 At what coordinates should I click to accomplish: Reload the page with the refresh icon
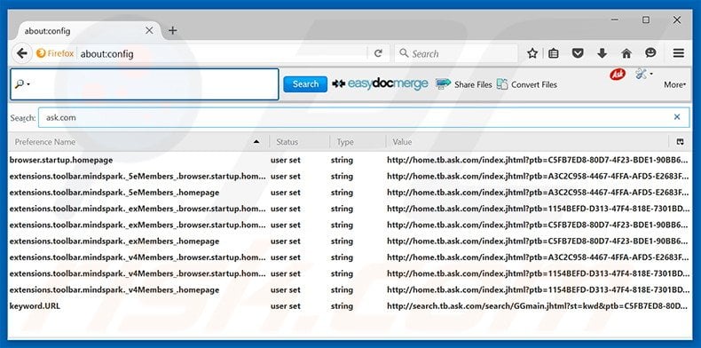tap(378, 53)
